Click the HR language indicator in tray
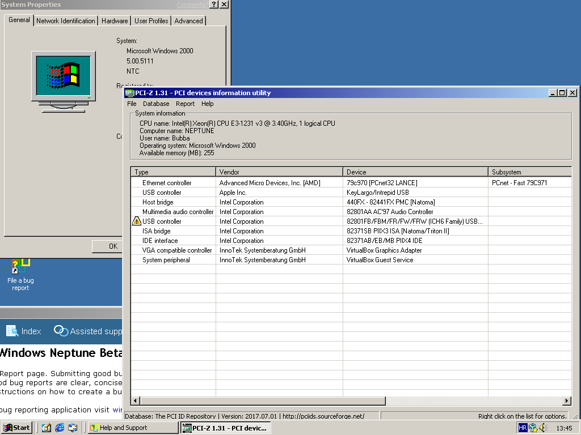 pyautogui.click(x=523, y=428)
